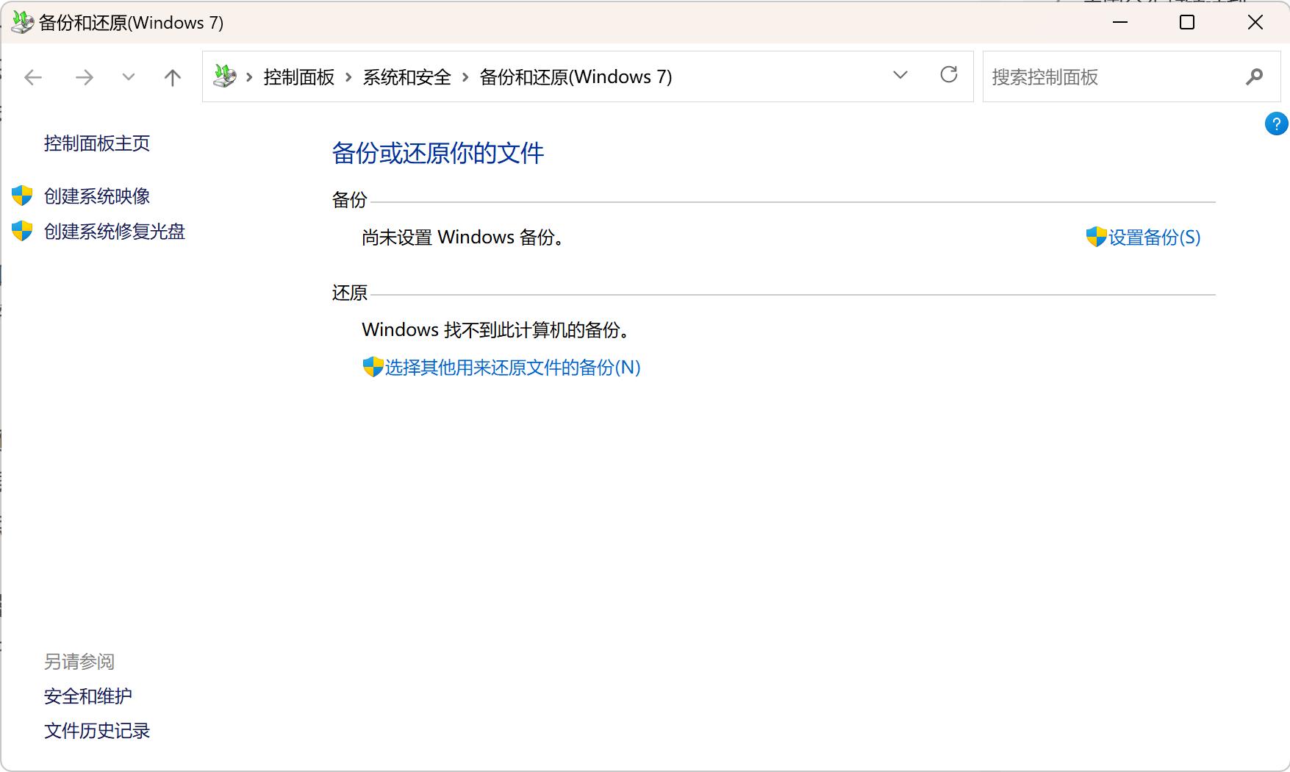Open Help via the blue question mark icon
Viewport: 1290px width, 772px height.
[1276, 124]
